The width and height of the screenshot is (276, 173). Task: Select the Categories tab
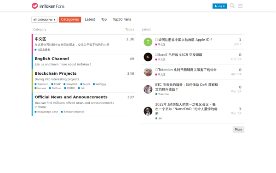[x=70, y=19]
